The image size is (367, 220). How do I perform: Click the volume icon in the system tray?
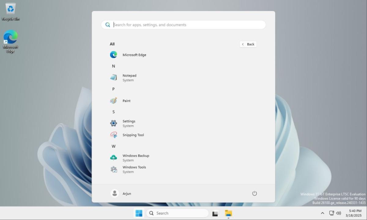click(339, 213)
